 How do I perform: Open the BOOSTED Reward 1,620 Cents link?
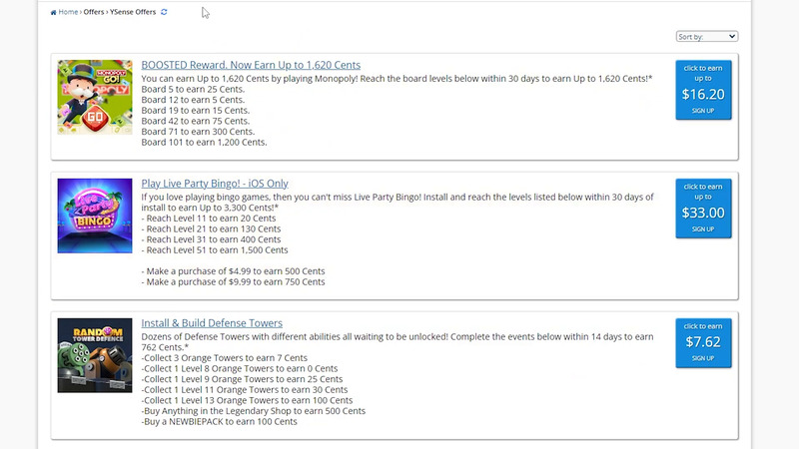coord(251,65)
